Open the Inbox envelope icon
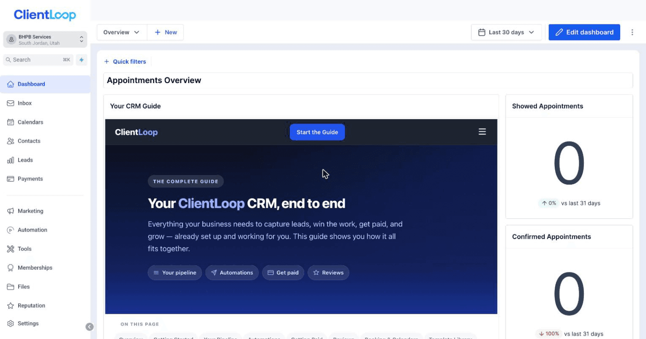This screenshot has width=646, height=339. (11, 103)
